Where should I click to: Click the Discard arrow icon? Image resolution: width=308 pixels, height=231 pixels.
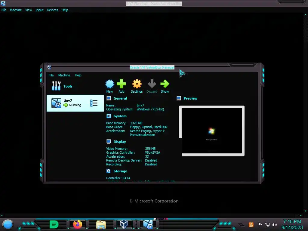[152, 84]
